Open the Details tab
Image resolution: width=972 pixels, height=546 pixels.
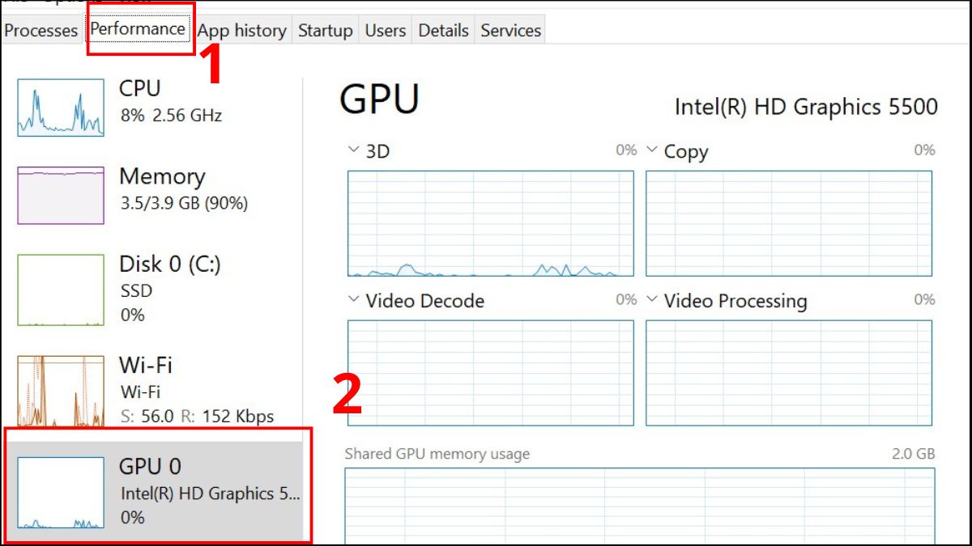(444, 31)
